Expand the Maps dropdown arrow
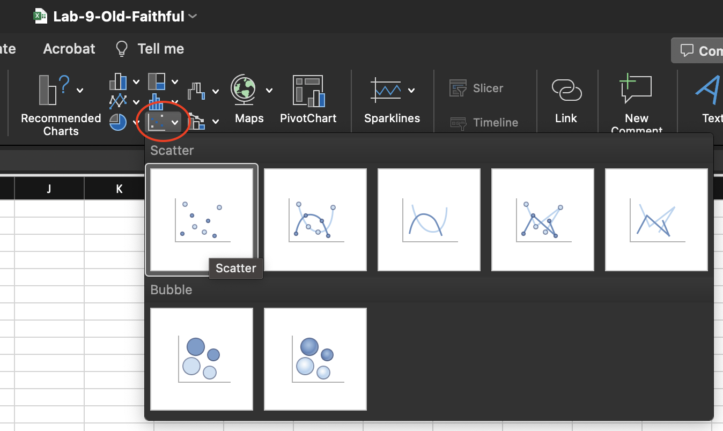This screenshot has width=723, height=431. (x=269, y=90)
